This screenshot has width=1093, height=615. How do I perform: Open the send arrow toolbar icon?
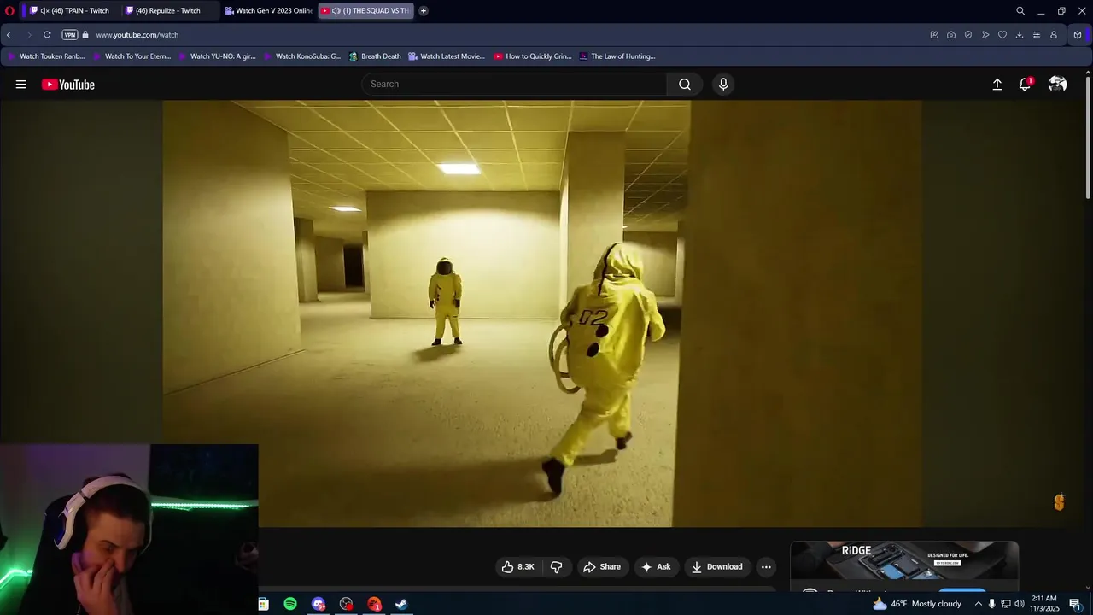pyautogui.click(x=985, y=35)
